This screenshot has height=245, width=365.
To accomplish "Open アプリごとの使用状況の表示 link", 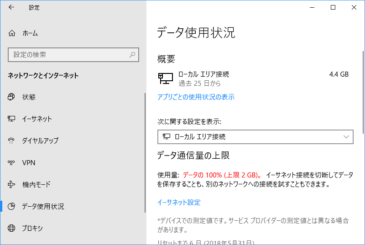I will click(196, 97).
